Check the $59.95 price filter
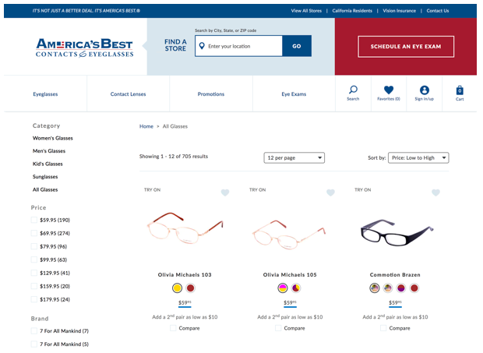 (x=34, y=220)
